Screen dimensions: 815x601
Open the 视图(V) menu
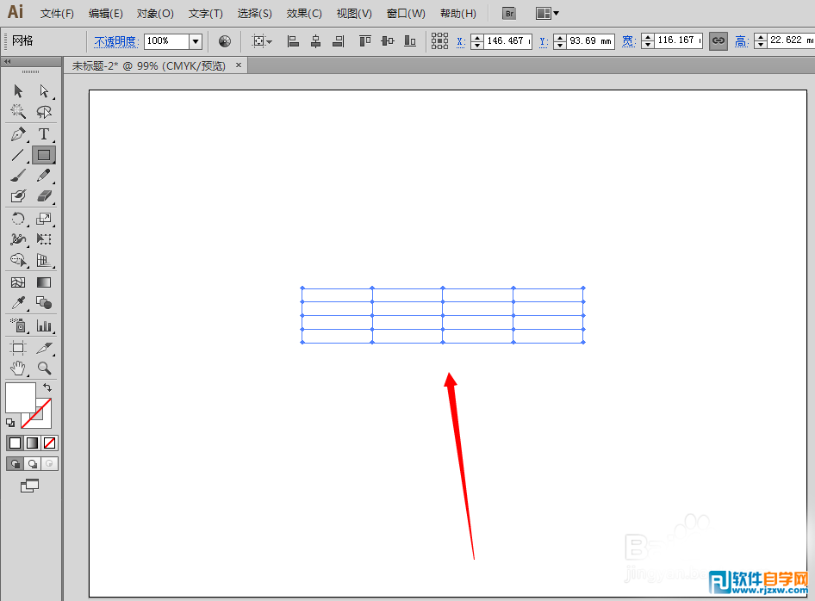[x=354, y=14]
